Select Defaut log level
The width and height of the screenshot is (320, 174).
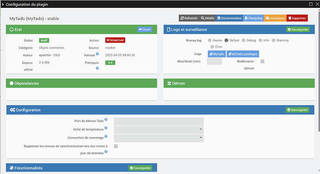(x=226, y=40)
